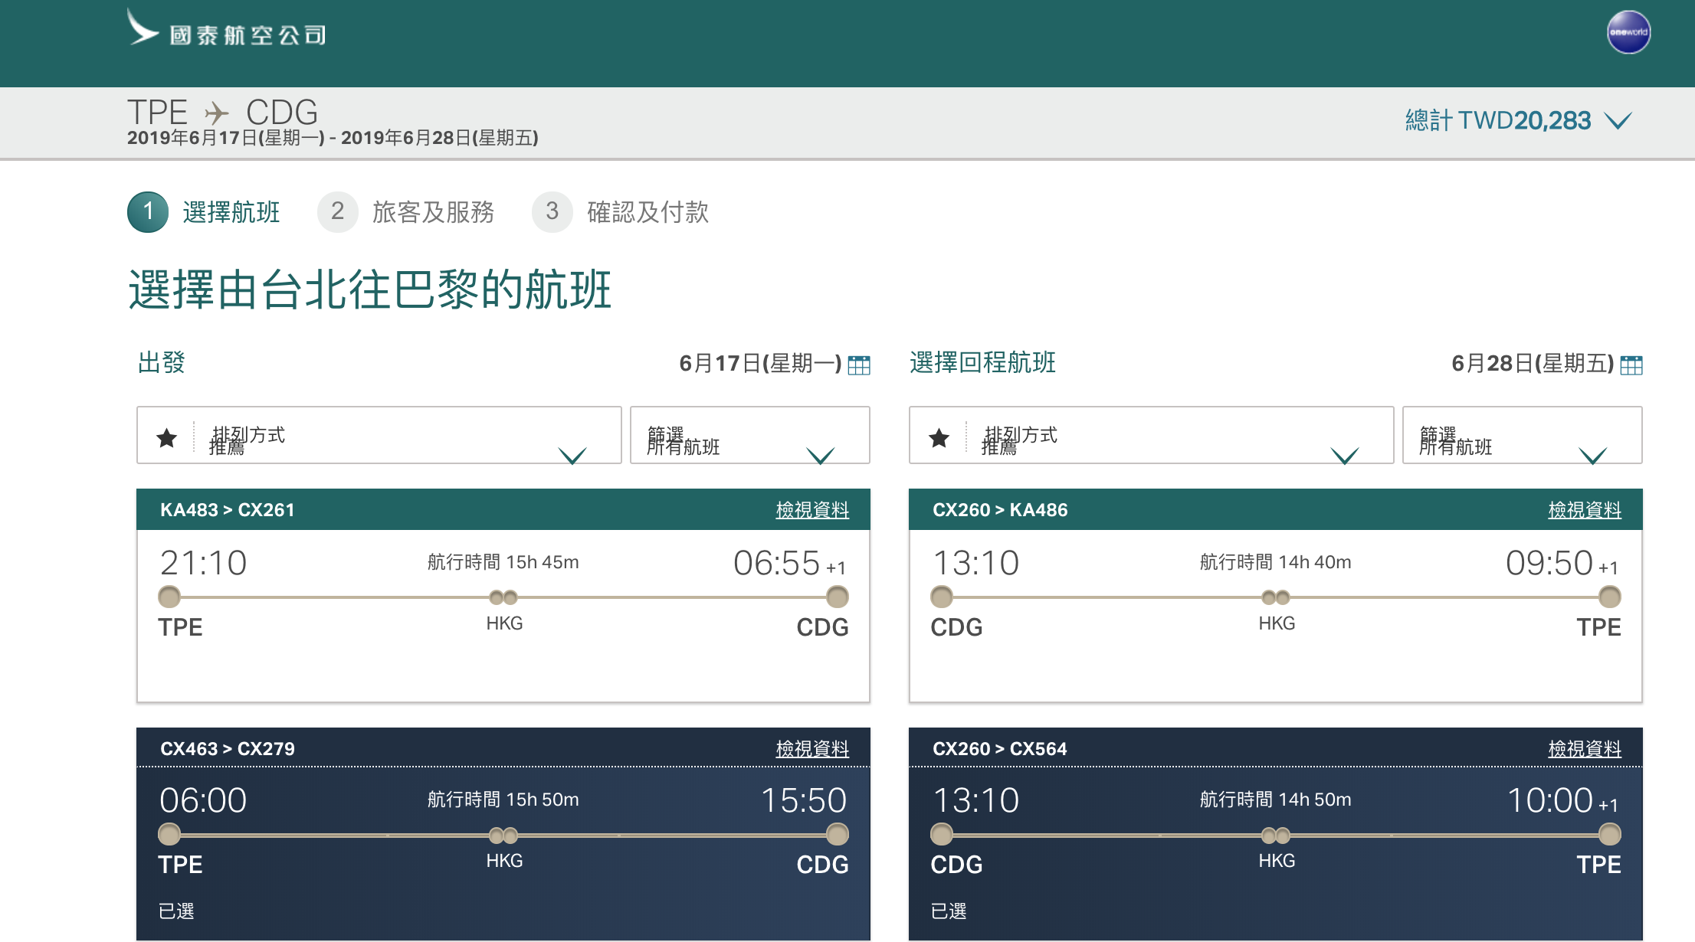View details link for CX260 > KA486
1695x942 pixels.
1585,510
